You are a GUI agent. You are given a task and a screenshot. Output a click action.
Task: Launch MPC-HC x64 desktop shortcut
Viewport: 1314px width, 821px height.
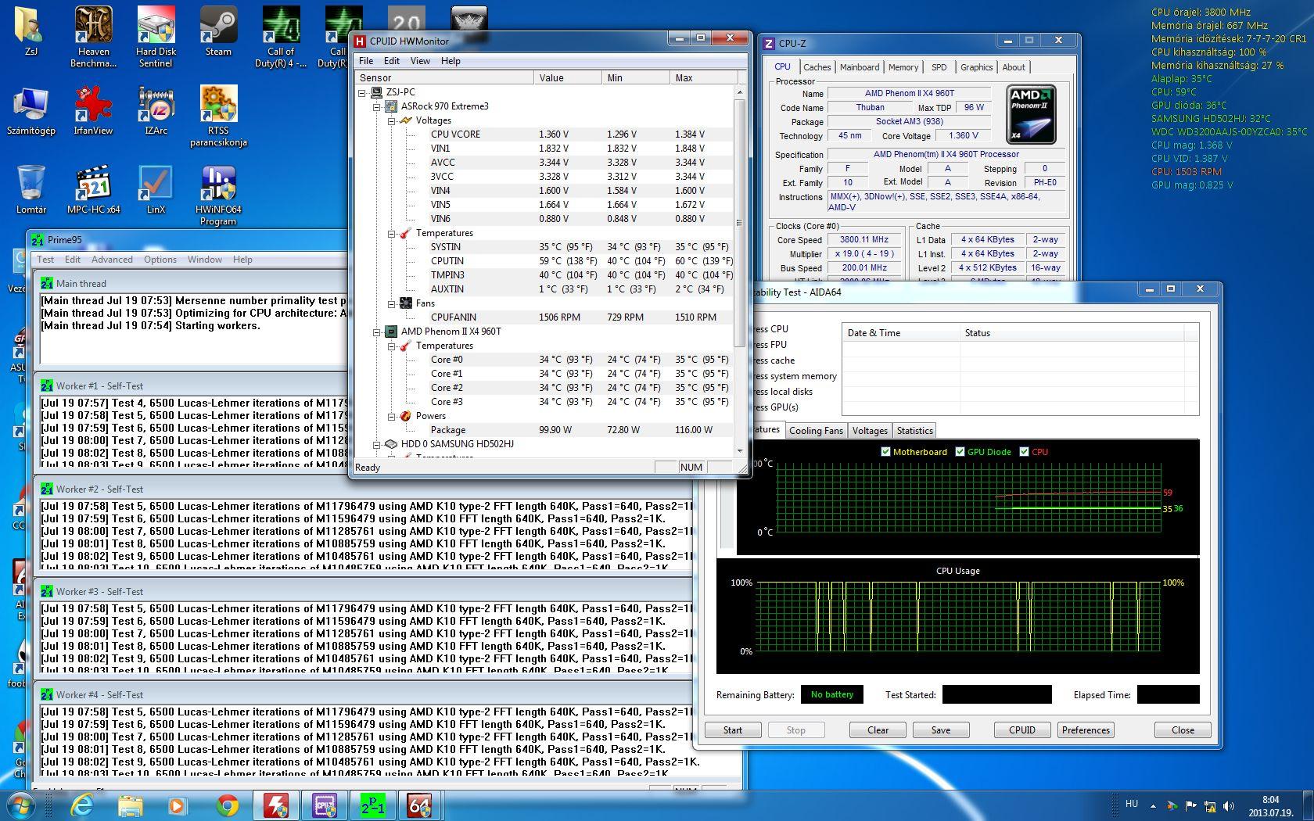pos(93,189)
